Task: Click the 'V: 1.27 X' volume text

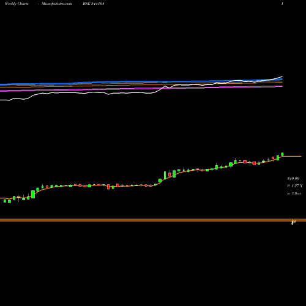Action: [x=294, y=186]
